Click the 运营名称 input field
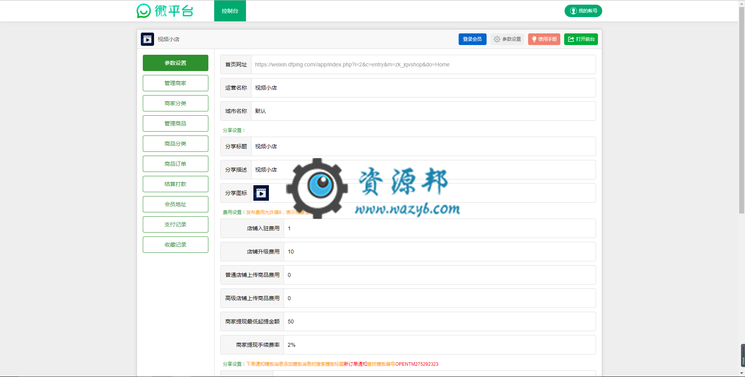 click(x=423, y=88)
